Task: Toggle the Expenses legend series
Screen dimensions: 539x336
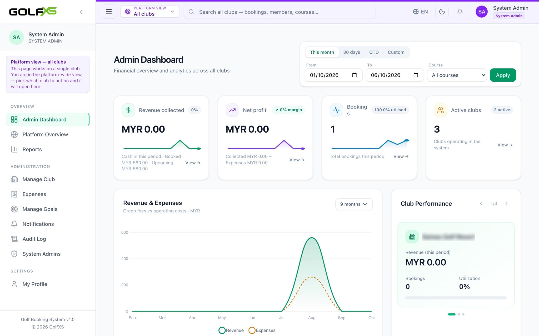Action: [x=262, y=330]
